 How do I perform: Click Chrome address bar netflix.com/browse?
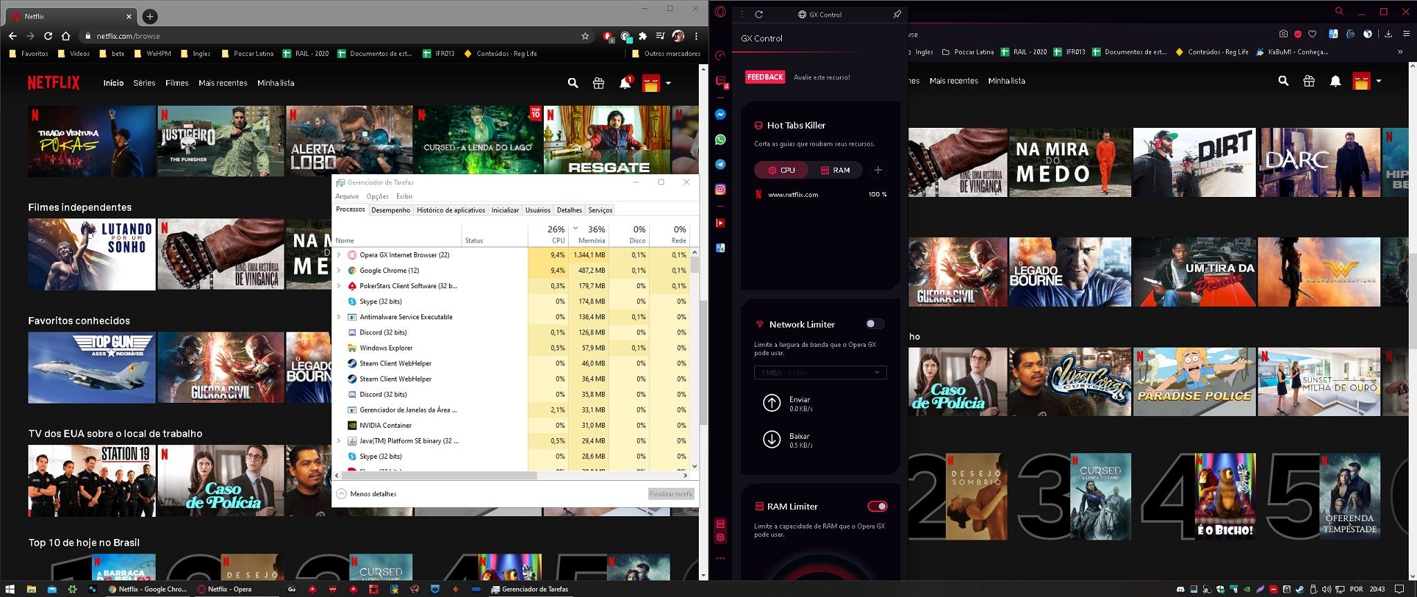[x=128, y=36]
